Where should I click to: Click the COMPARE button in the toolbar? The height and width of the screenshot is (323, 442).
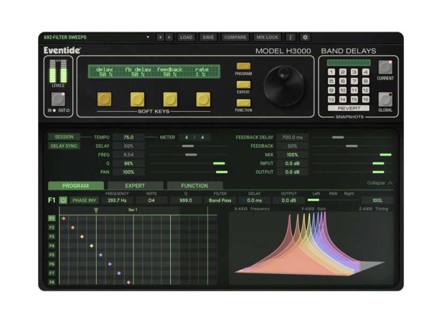(235, 37)
